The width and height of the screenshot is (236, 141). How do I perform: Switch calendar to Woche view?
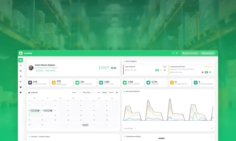[x=111, y=92]
